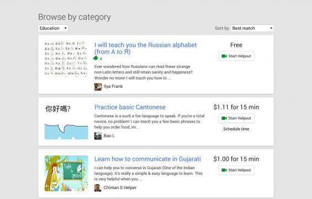Click Schedule time for the Cantonese helpout
Screen dimensions: 312x199
236,129
